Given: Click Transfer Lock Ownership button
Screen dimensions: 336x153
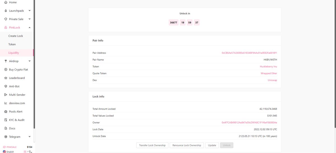Looking at the screenshot, I should [152, 145].
